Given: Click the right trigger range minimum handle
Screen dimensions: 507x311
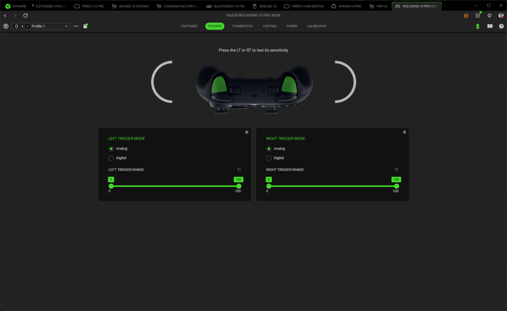Looking at the screenshot, I should tap(269, 186).
